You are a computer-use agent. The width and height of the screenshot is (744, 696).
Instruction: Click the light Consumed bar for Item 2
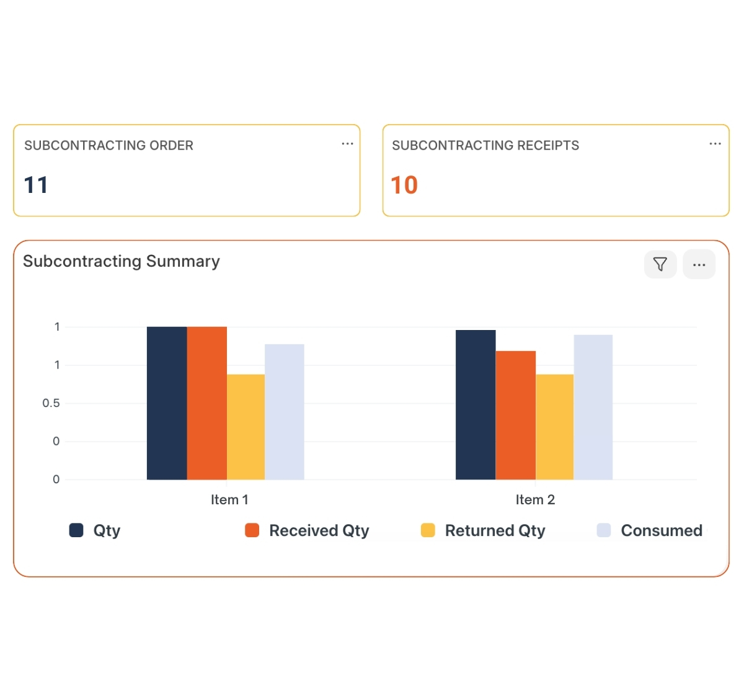coord(593,407)
